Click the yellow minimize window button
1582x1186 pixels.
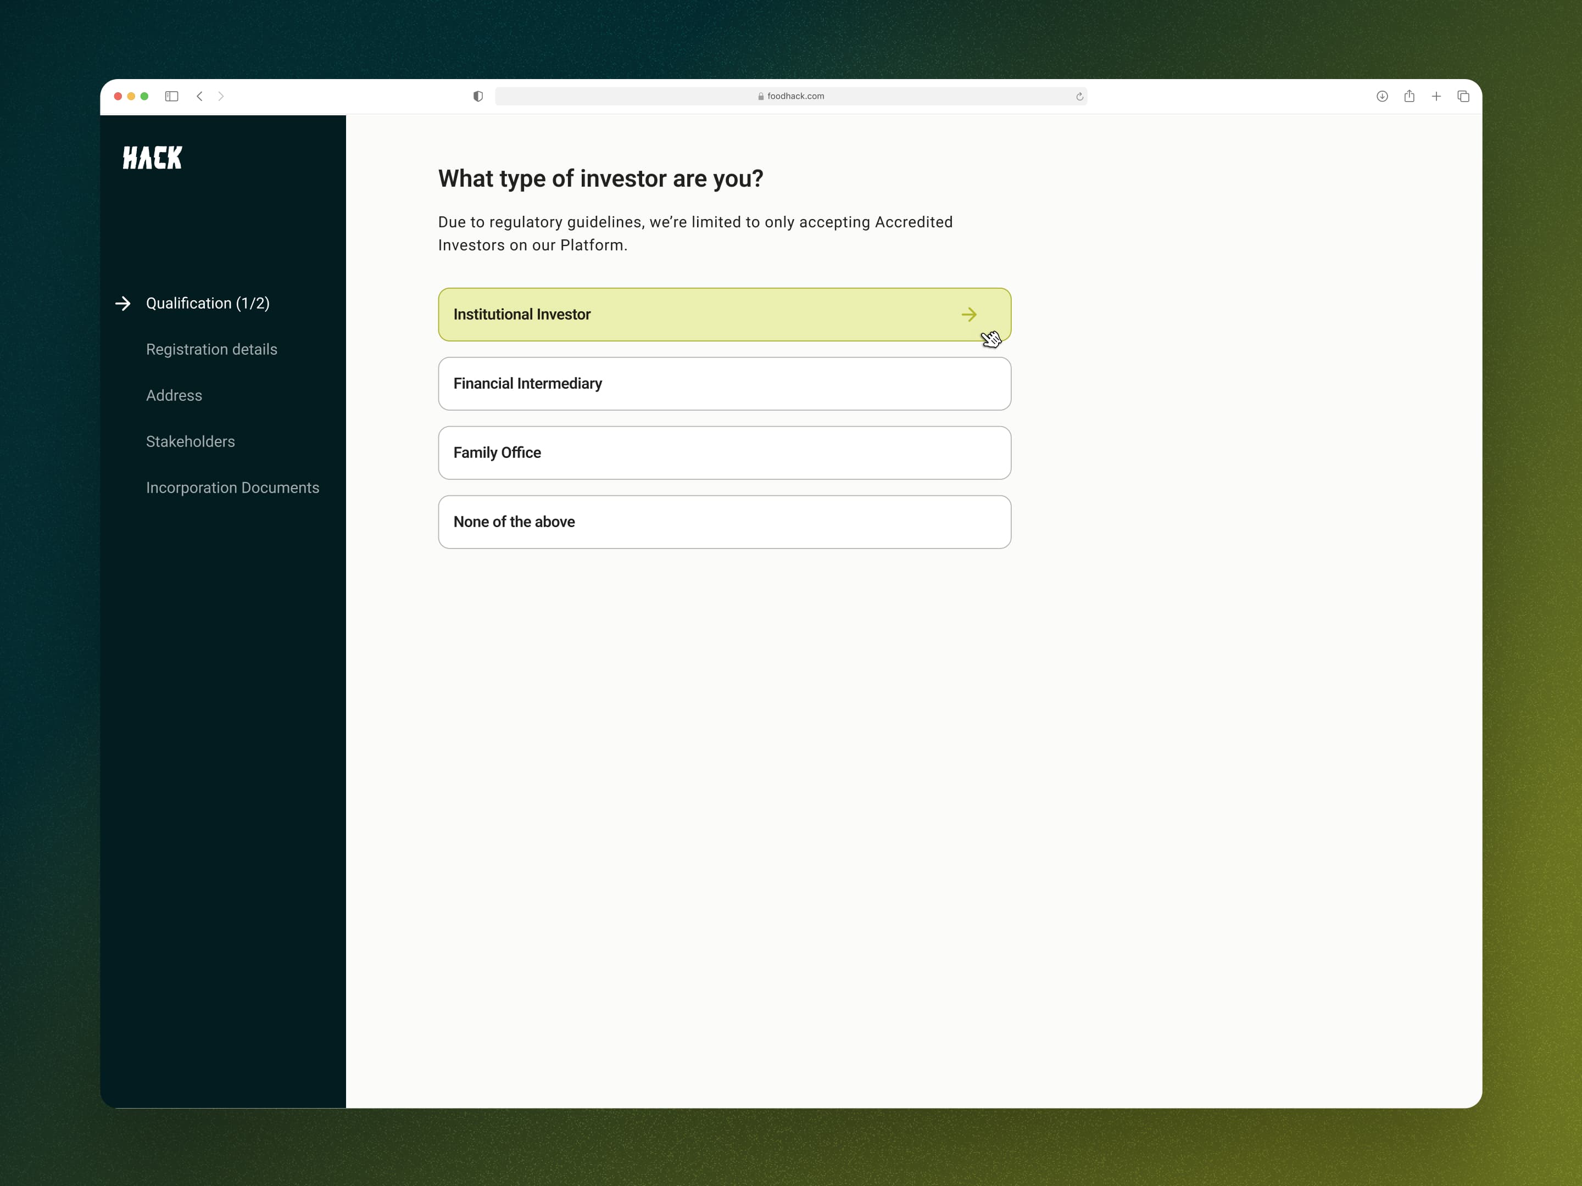[131, 96]
